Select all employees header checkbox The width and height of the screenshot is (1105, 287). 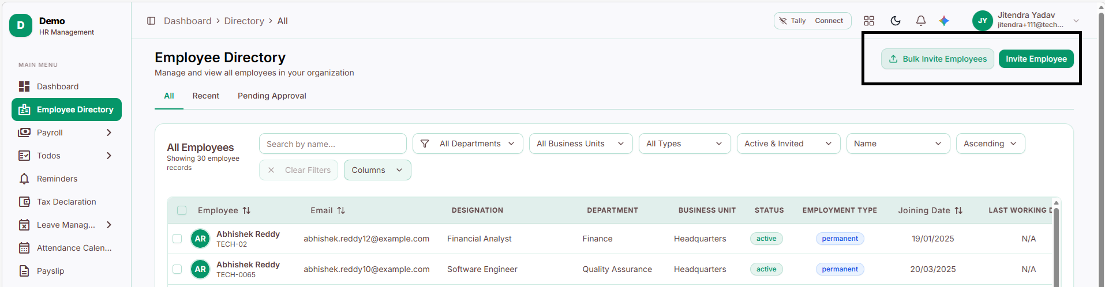coord(182,210)
